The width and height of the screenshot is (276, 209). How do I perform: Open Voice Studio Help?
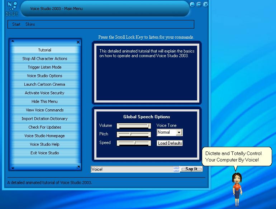coord(45,144)
